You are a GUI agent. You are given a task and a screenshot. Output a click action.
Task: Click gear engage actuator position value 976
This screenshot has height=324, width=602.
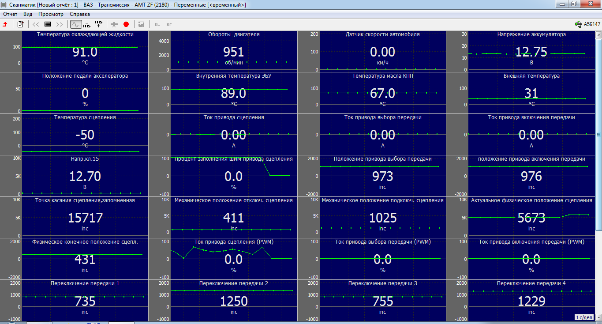531,177
